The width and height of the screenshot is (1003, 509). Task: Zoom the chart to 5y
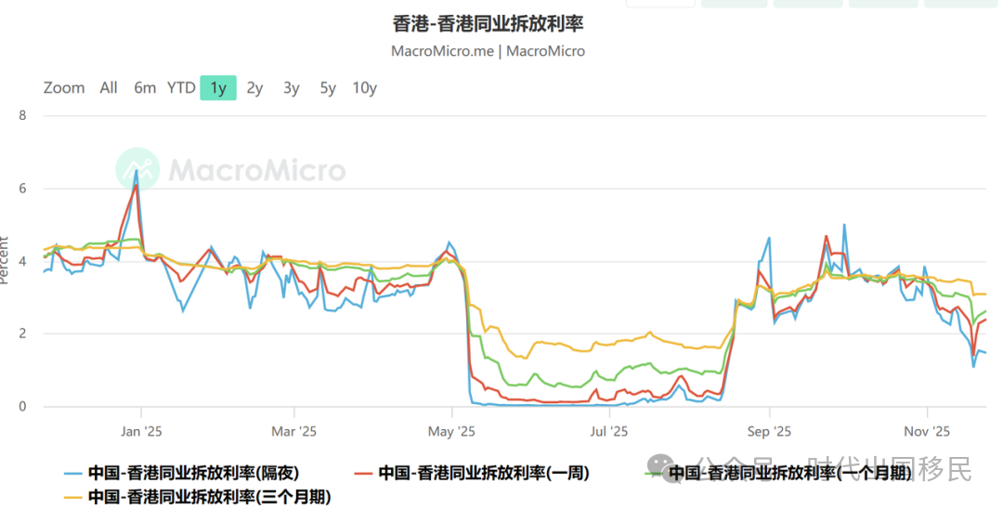point(328,88)
